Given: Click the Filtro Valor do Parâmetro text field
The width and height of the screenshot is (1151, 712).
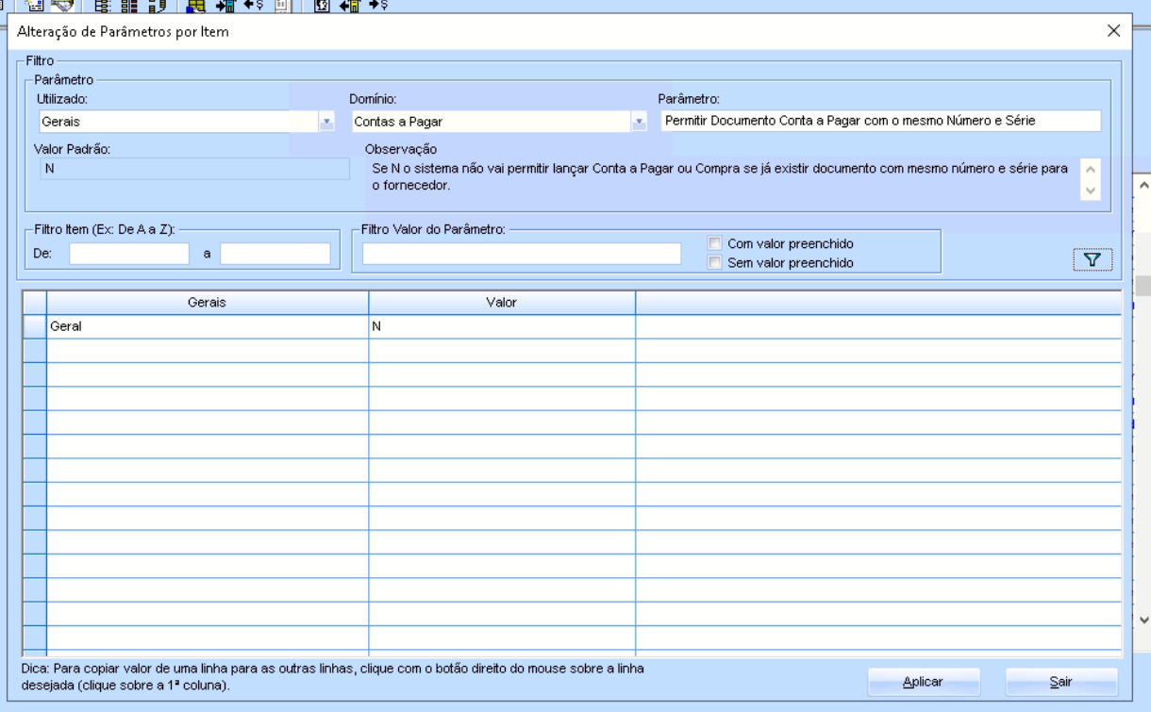Looking at the screenshot, I should click(521, 254).
